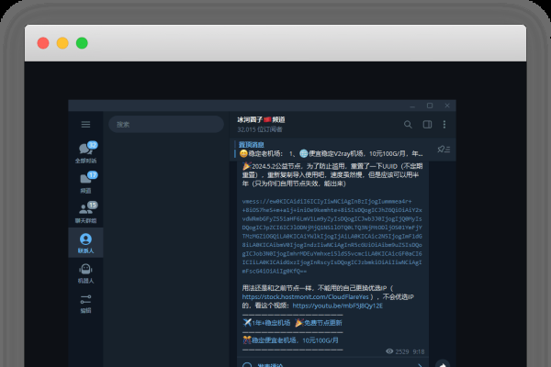This screenshot has width=551, height=367.
Task: Open the 机器人 folder
Action: (85, 272)
